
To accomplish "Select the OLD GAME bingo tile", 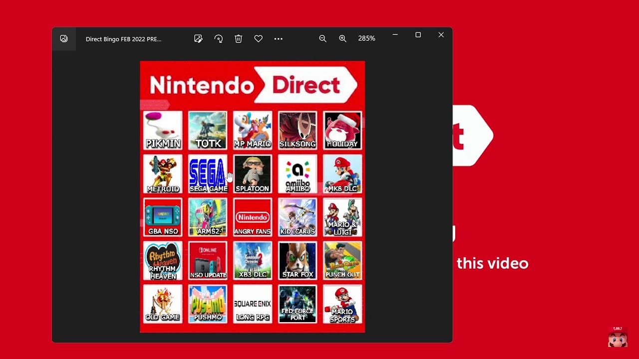I will point(163,304).
